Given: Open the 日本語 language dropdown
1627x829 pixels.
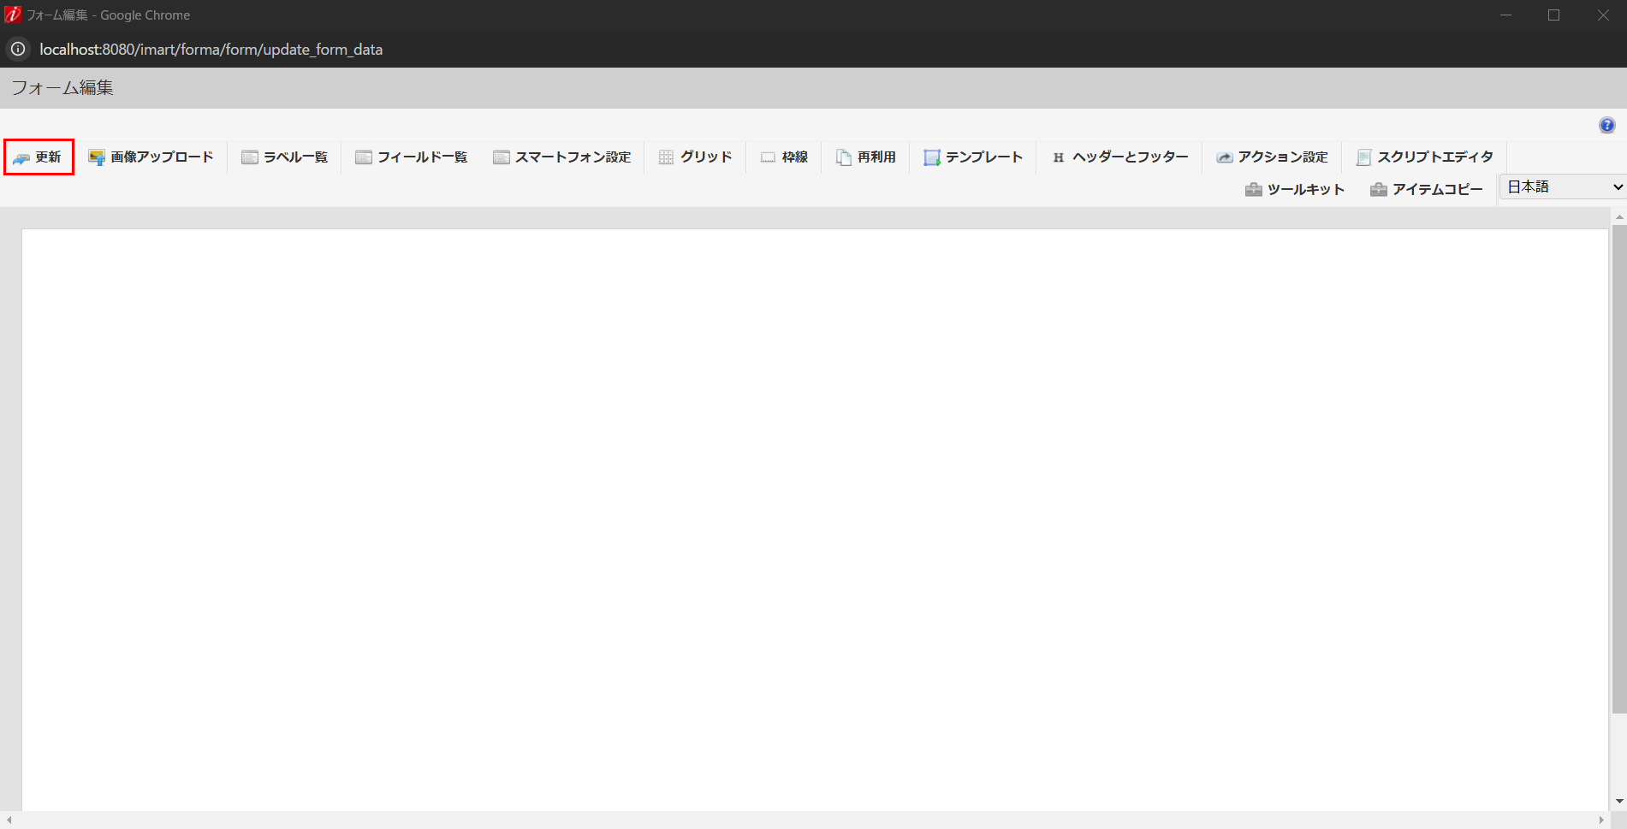Looking at the screenshot, I should click(x=1561, y=187).
